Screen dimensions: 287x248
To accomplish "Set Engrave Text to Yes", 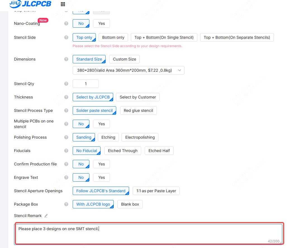I will tap(101, 177).
